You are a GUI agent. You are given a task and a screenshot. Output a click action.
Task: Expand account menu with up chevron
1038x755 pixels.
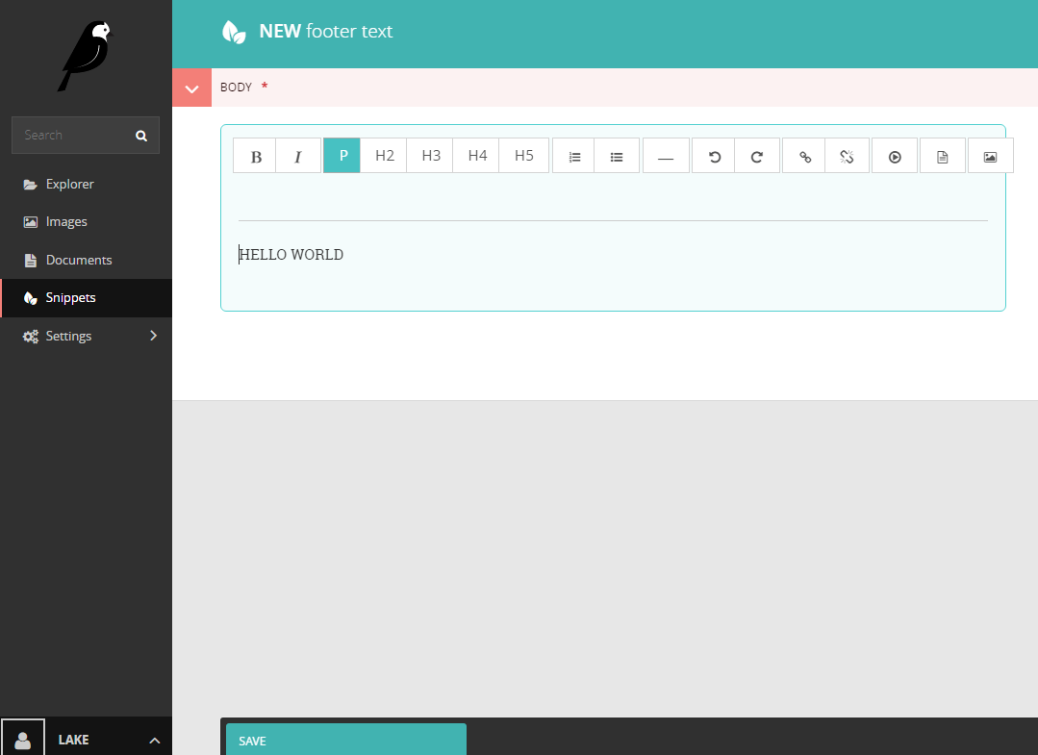tap(154, 741)
